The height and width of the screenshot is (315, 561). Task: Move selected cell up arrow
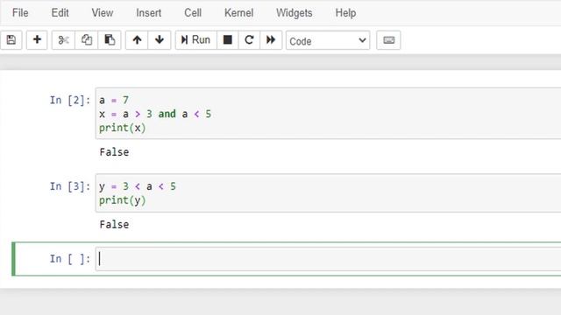[137, 40]
